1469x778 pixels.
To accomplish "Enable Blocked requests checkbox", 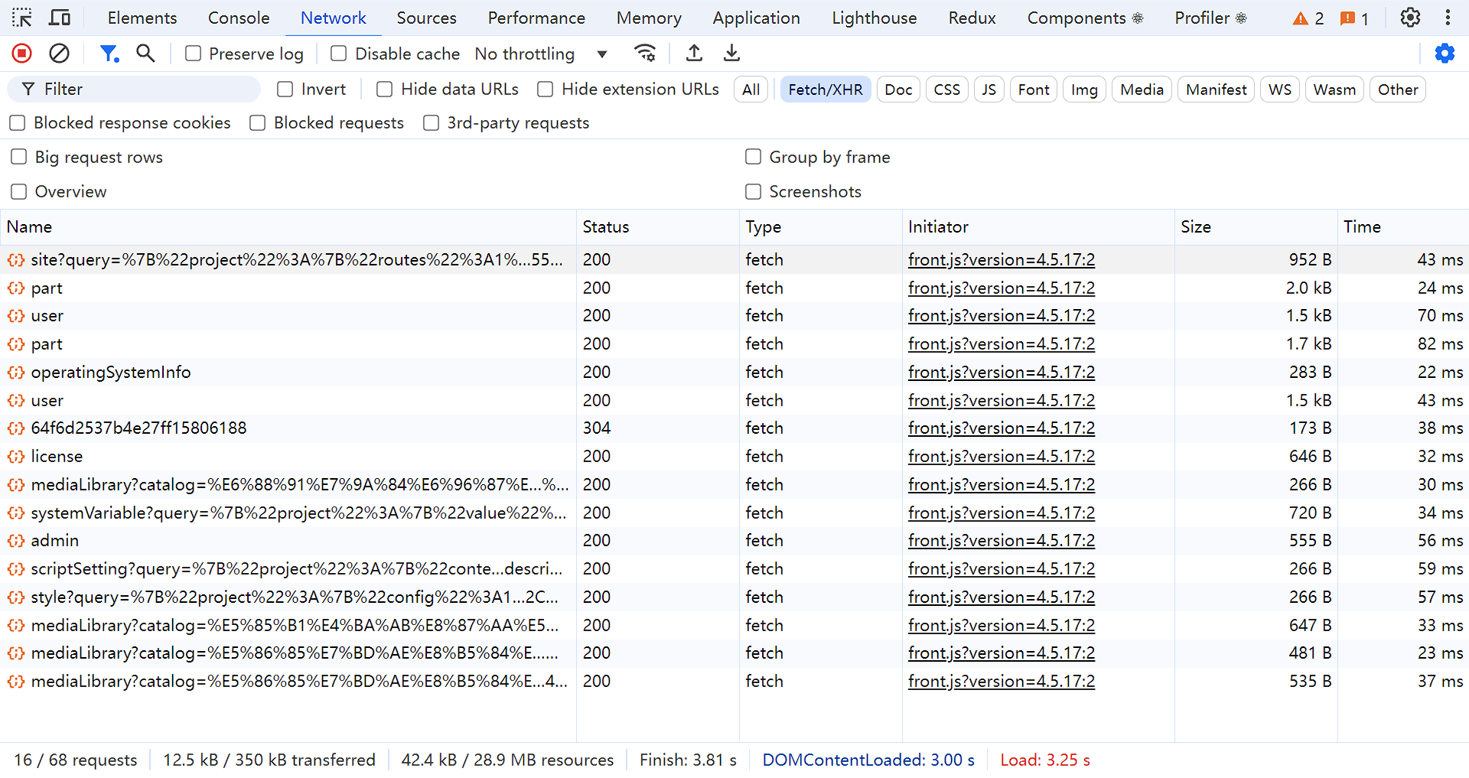I will click(258, 123).
